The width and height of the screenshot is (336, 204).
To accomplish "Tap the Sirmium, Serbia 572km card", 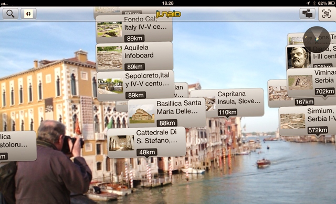I will pos(307,121).
